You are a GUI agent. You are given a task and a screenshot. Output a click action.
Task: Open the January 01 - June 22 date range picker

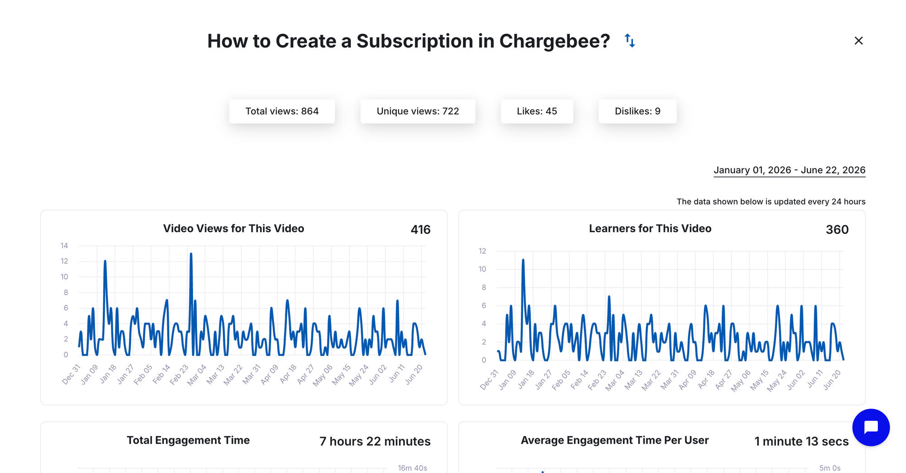click(x=789, y=170)
